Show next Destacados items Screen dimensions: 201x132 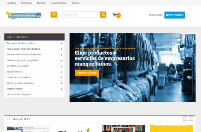(191, 119)
